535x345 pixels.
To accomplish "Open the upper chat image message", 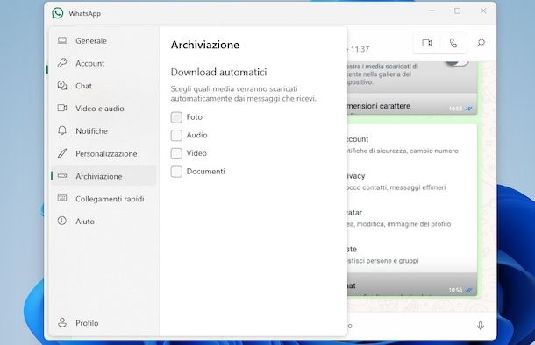I will pos(412,88).
